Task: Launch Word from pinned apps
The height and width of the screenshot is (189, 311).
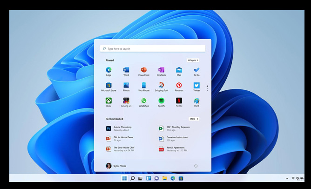Action: pos(126,72)
